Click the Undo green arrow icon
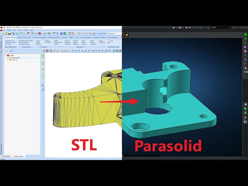 tap(21, 33)
